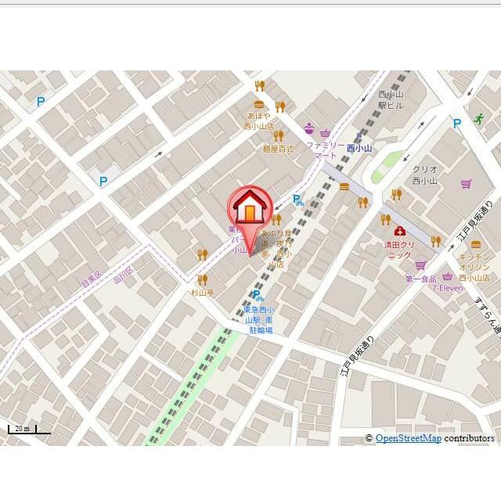Select the あまや 西小山店 fast food icon
This screenshot has height=493, width=501.
click(x=258, y=104)
